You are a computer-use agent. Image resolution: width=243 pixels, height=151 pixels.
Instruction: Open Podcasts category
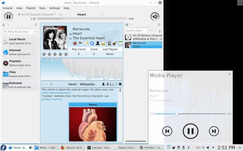point(20,85)
